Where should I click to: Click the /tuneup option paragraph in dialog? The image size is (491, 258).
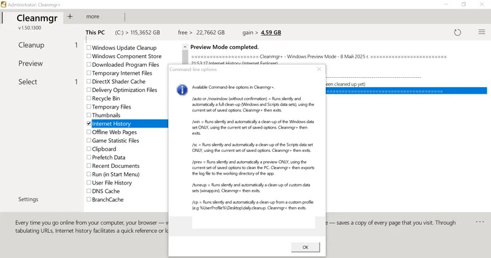[x=251, y=188]
